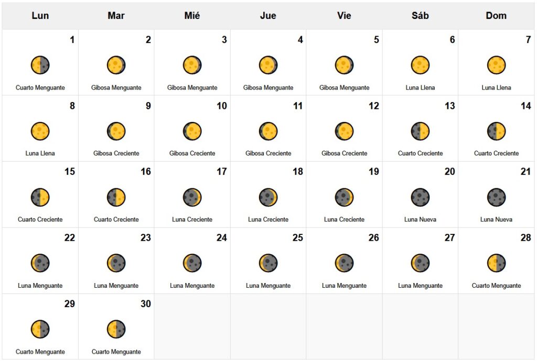Screen dimensions: 537x361
Task: Select the full moon icon on day 6
Action: pos(420,65)
